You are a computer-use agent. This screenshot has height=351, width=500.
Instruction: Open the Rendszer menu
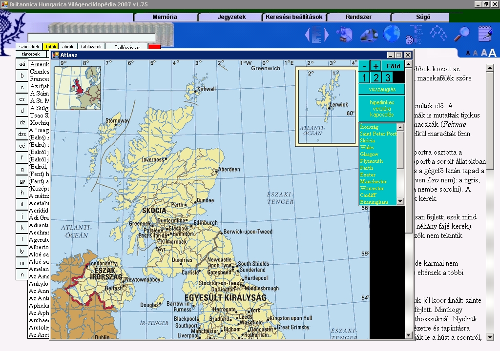pos(358,17)
